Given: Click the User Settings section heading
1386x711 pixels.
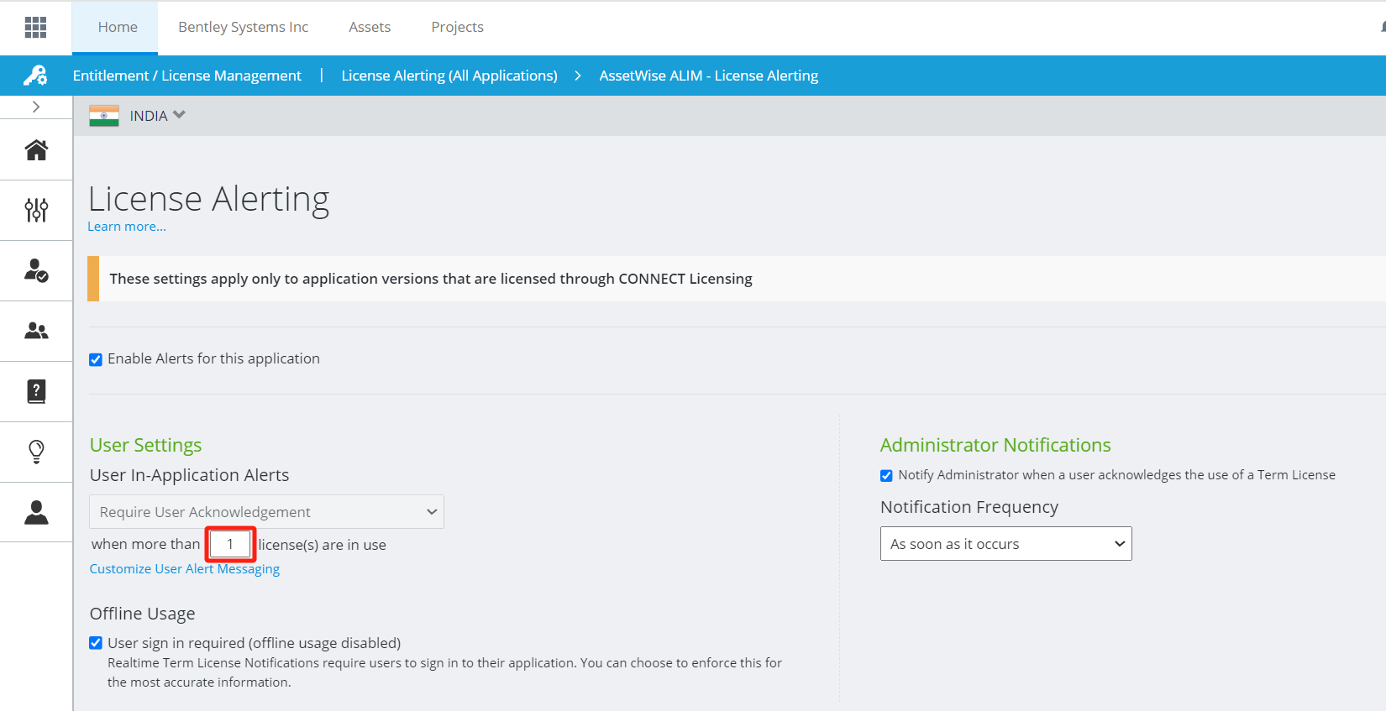Looking at the screenshot, I should click(146, 445).
